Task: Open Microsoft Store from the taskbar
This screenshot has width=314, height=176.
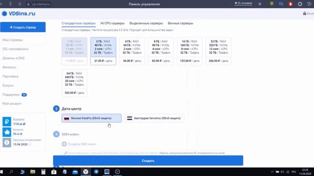Action: coord(53,172)
